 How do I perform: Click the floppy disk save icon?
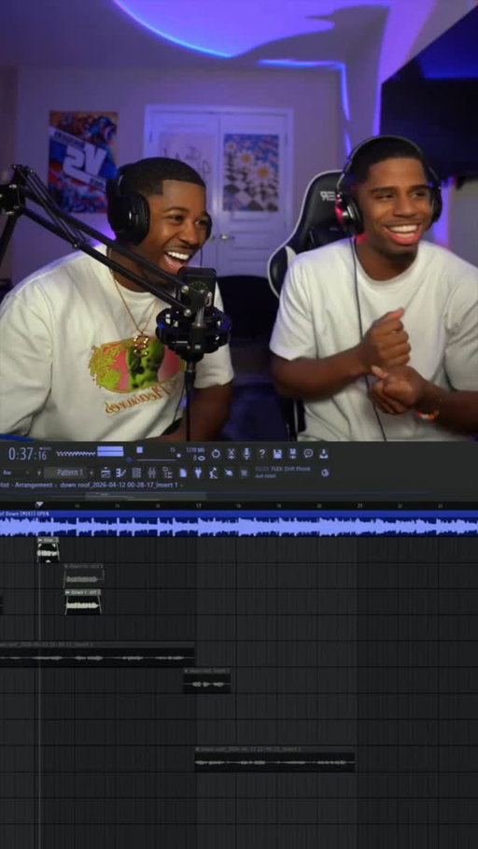(277, 454)
